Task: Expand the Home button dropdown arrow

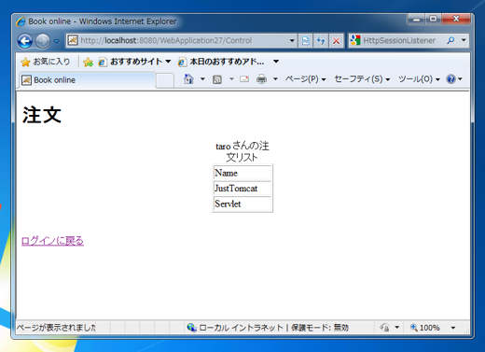Action: tap(202, 79)
